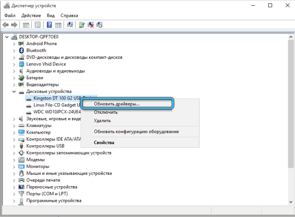Collapse the DESKTOP-QPF7OE0 root node
This screenshot has width=295, height=217.
coord(7,37)
